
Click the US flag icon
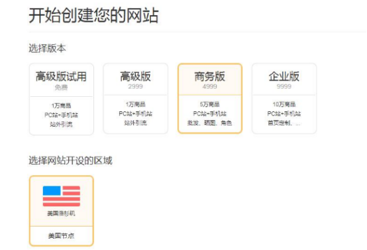pos(62,196)
